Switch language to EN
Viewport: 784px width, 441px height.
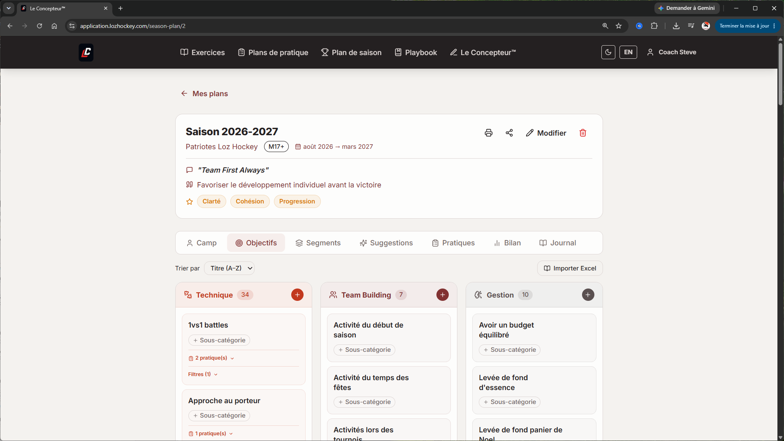pos(628,52)
